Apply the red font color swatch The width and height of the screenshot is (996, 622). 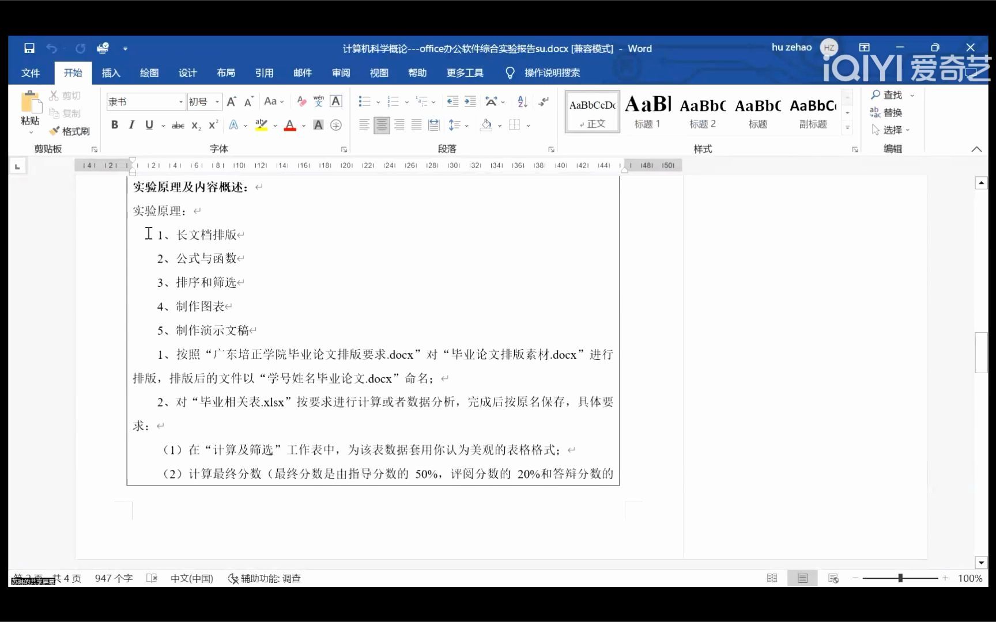pyautogui.click(x=290, y=125)
